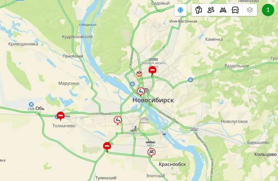Screen dimensions: 278x181
Task: Toggle public transport bus layer
Action: pyautogui.click(x=235, y=10)
